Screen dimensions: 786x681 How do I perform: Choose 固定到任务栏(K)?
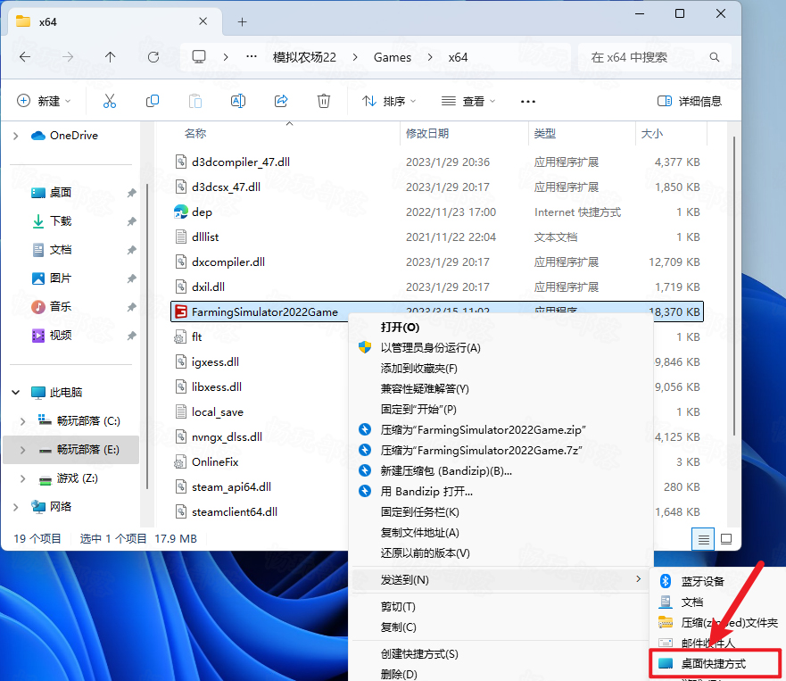click(501, 512)
